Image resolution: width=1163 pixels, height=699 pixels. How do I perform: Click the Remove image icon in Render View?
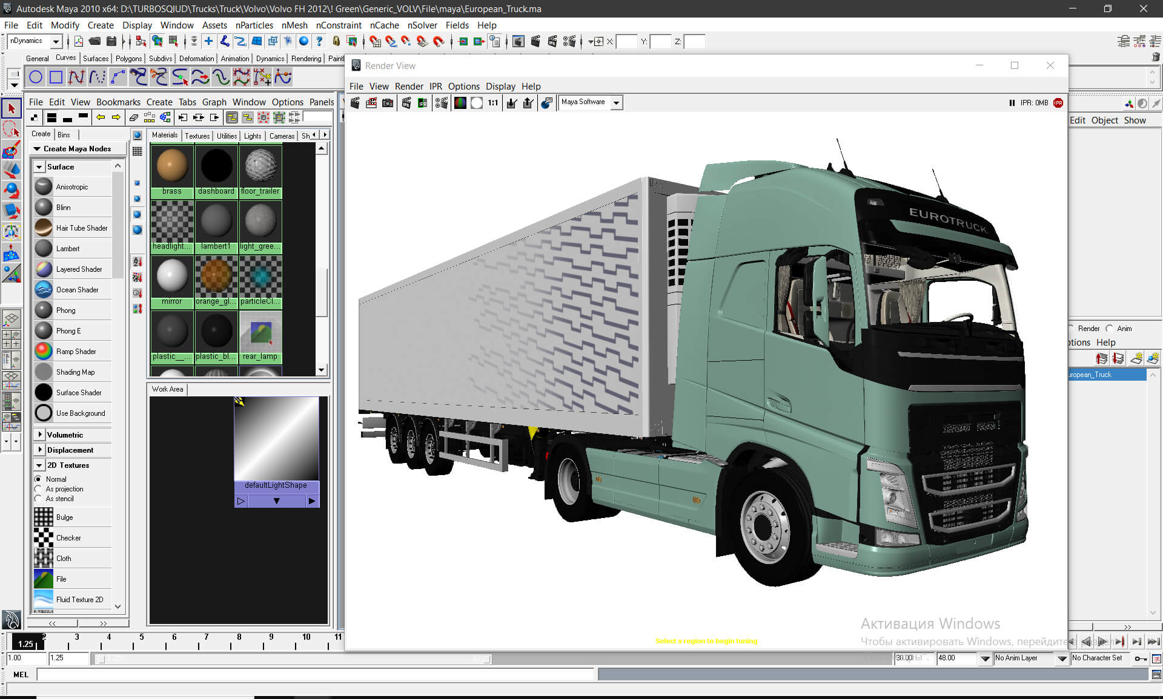528,103
